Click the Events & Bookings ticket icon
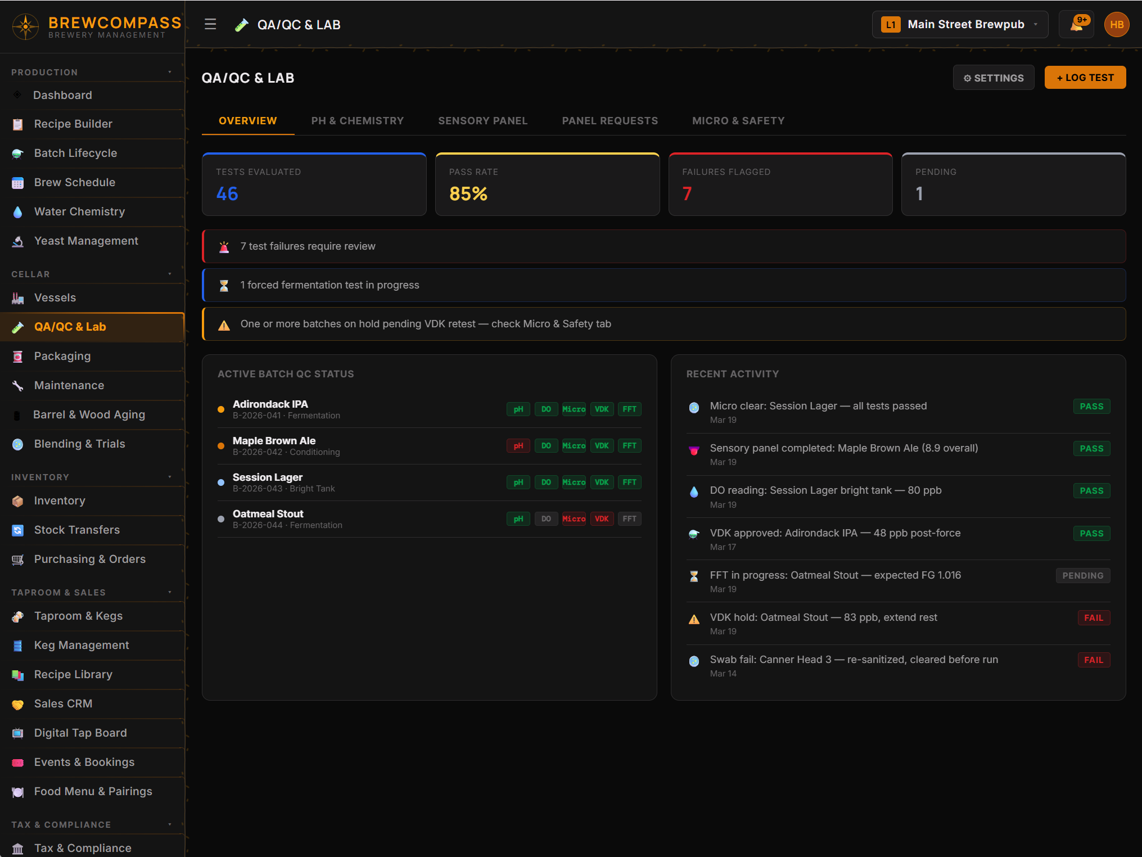This screenshot has height=857, width=1142. click(x=18, y=763)
